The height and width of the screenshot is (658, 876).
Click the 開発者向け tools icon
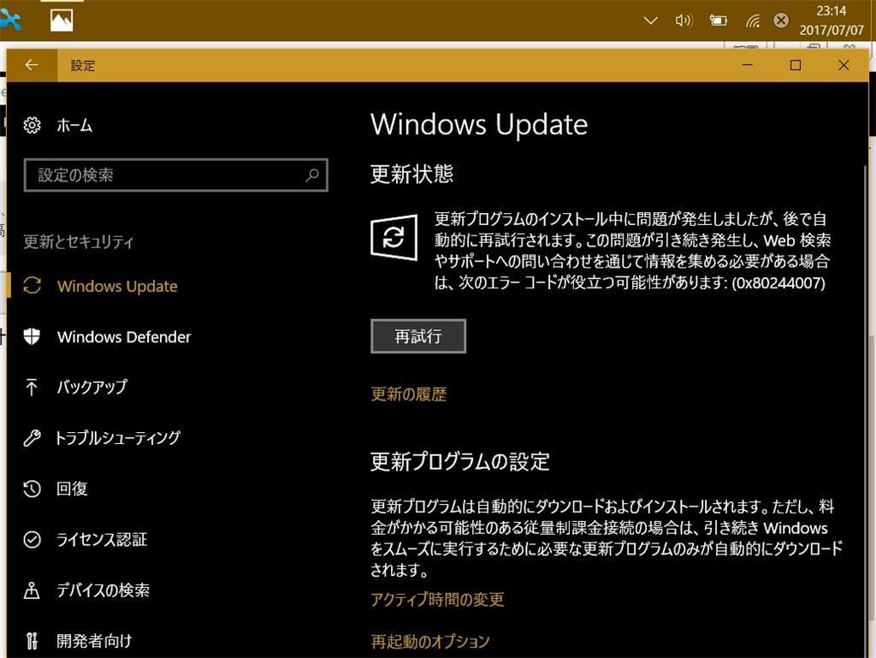point(32,641)
